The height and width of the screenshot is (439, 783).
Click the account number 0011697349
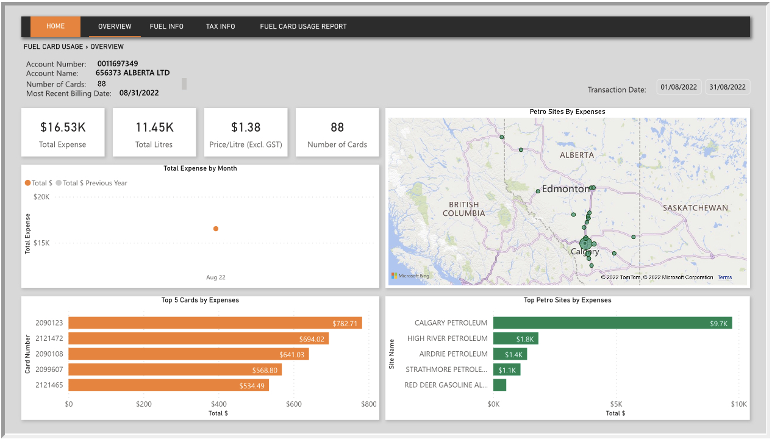click(x=118, y=63)
